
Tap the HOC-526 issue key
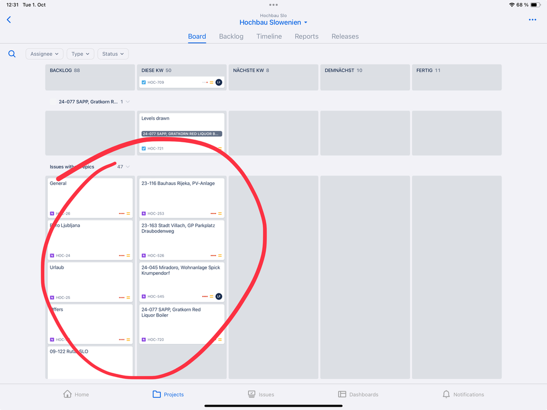(156, 256)
